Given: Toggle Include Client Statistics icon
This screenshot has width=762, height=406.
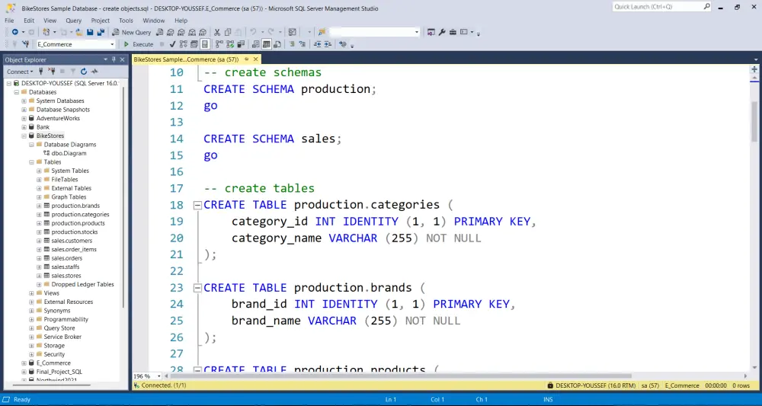Looking at the screenshot, I should (x=241, y=44).
